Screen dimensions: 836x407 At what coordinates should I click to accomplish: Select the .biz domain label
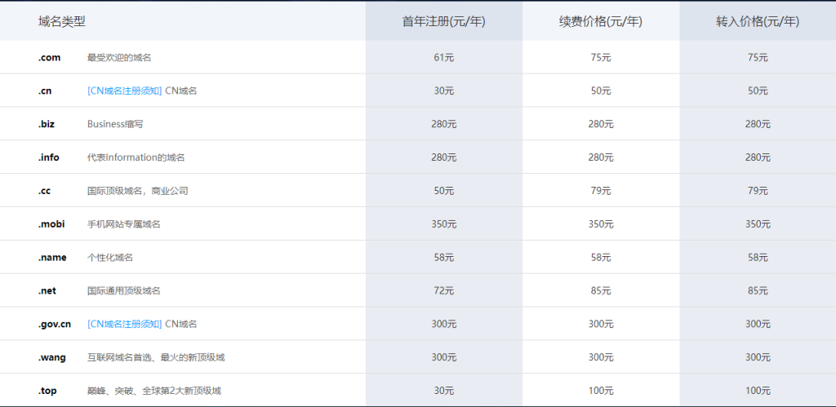pos(47,124)
